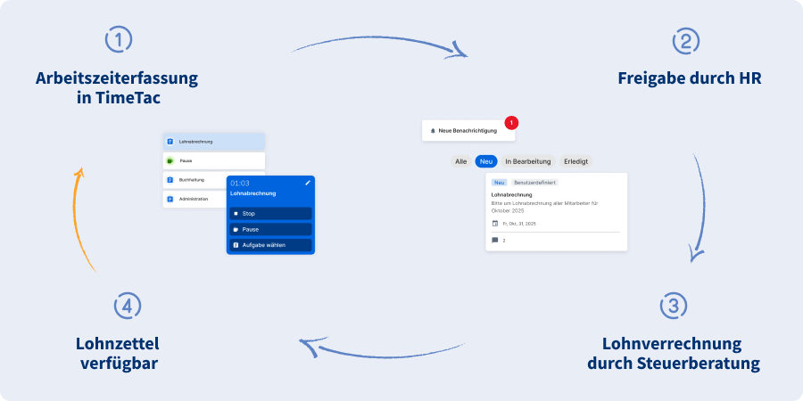Click the Neue Benachrichtigung text
803x401 pixels.
tap(468, 131)
